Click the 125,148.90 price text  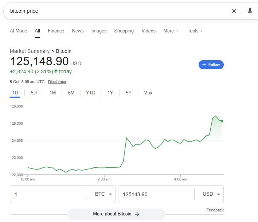pos(39,61)
